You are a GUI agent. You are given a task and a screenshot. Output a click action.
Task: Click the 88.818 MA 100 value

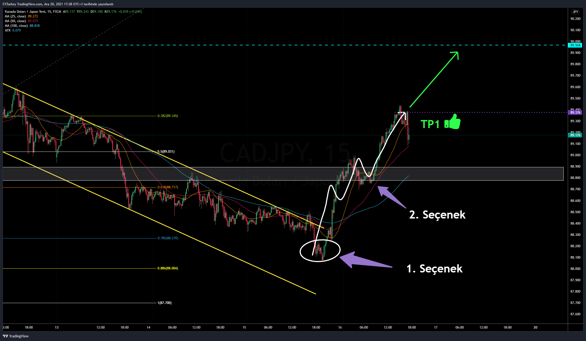(35, 26)
